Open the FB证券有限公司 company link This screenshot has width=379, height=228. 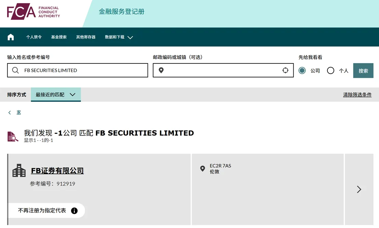[x=57, y=171]
